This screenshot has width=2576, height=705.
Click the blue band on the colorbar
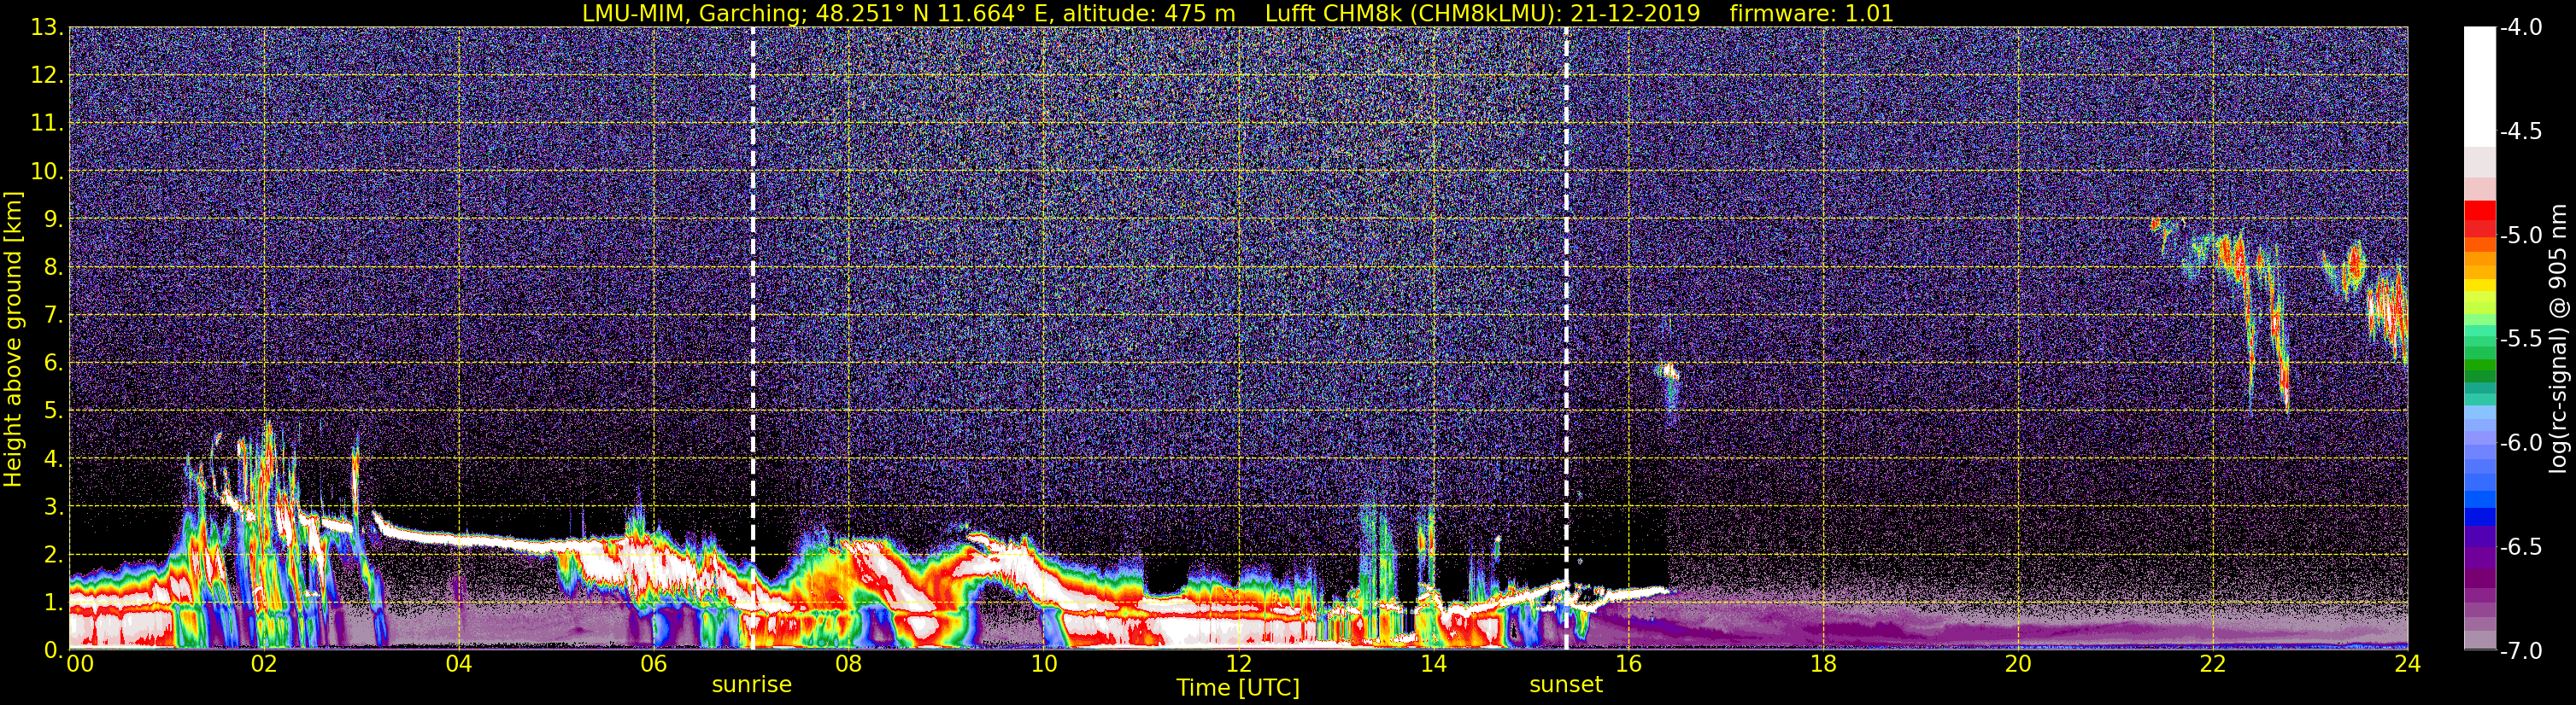[2479, 496]
